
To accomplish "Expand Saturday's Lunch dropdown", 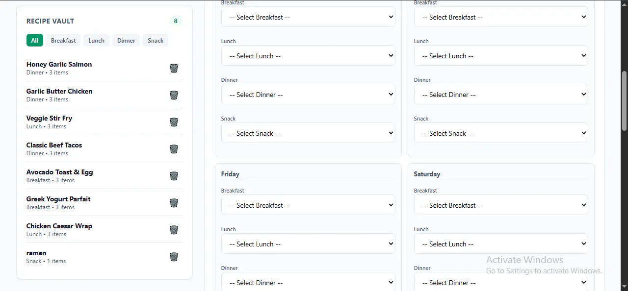I will coord(501,243).
